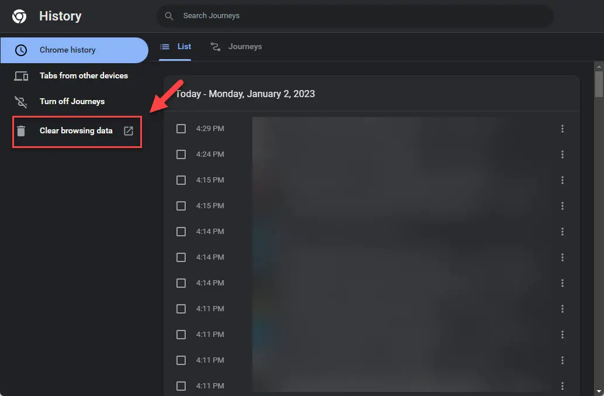This screenshot has width=604, height=396.
Task: Click the History page title
Action: tap(61, 16)
